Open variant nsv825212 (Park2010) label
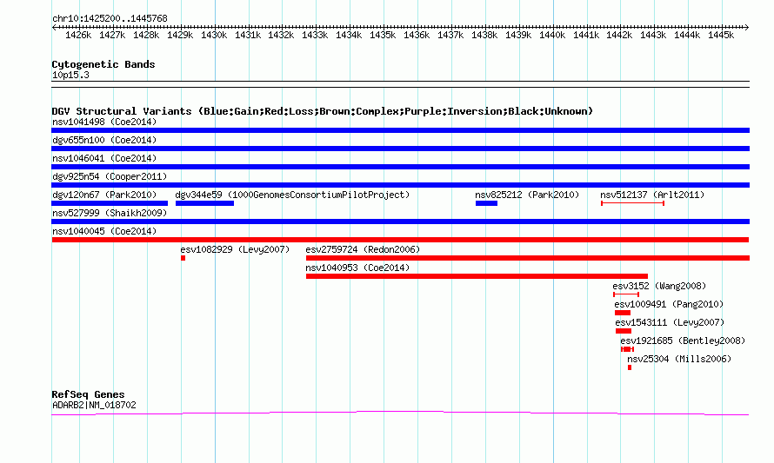The height and width of the screenshot is (463, 774). pos(527,195)
